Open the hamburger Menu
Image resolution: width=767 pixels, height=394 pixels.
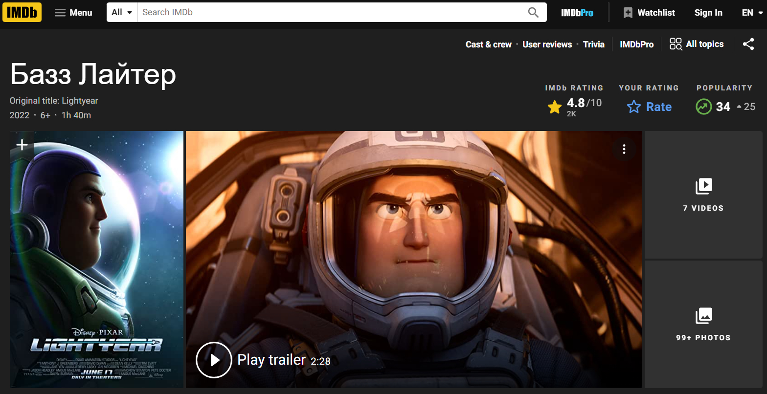click(73, 13)
